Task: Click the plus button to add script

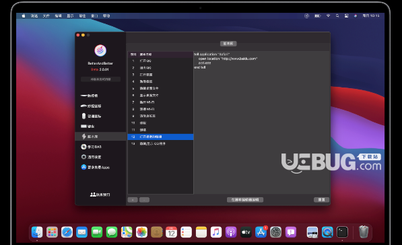Action: [x=133, y=200]
